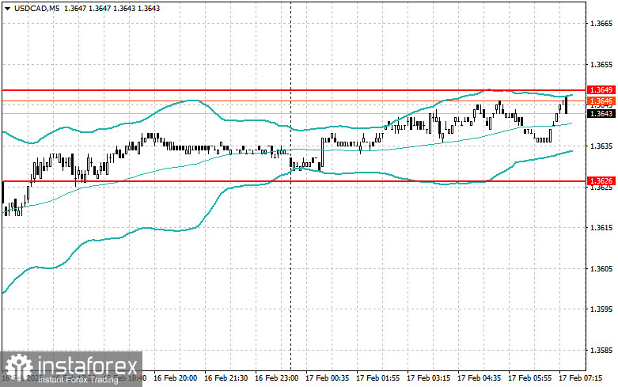Select the red 1.3649 price level label
Screen dimensions: 618x387
[x=601, y=90]
